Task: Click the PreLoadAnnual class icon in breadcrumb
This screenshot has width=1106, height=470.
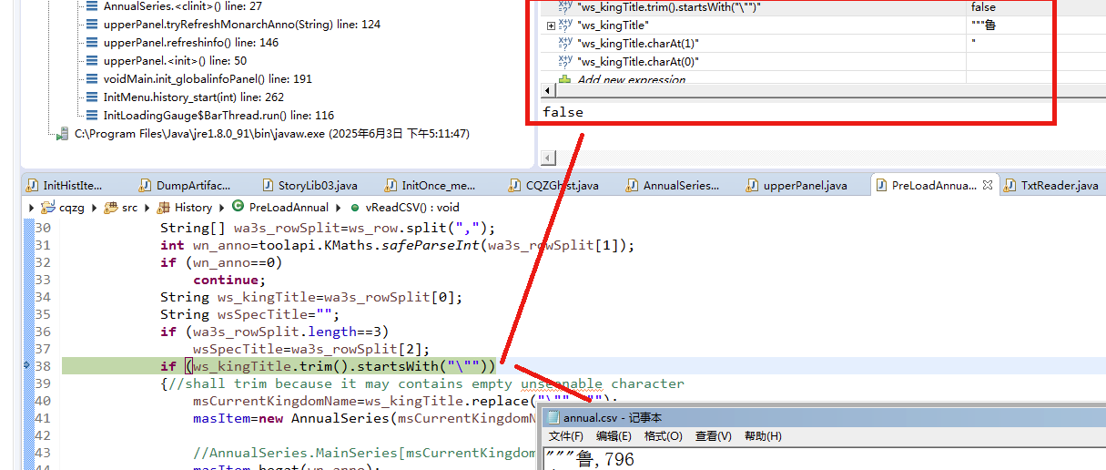Action: pos(238,208)
